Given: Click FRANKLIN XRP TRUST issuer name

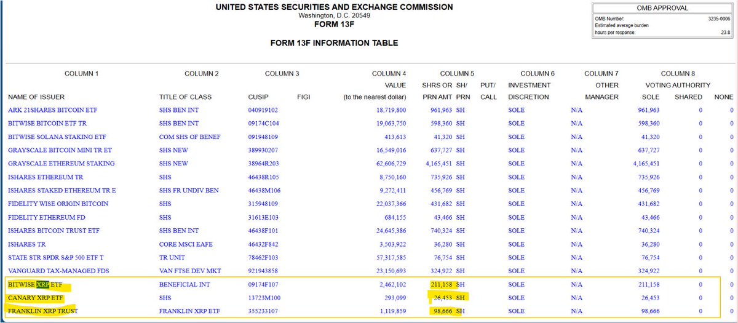Looking at the screenshot, I should click(x=43, y=311).
